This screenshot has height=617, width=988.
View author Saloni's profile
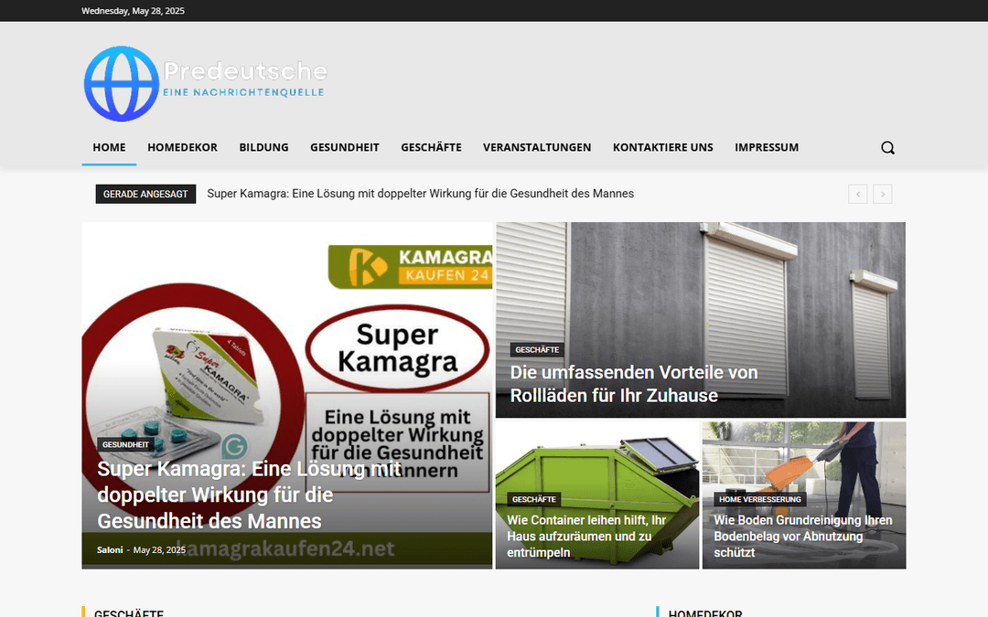[110, 549]
